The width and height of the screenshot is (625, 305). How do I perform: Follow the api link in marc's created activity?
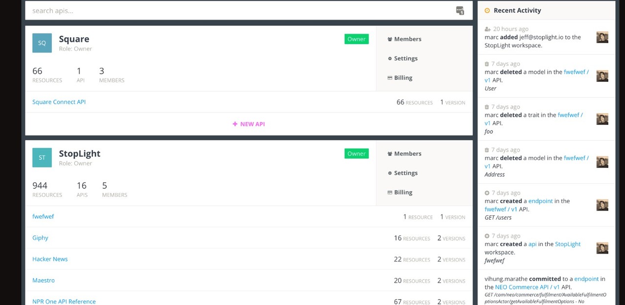coord(532,244)
